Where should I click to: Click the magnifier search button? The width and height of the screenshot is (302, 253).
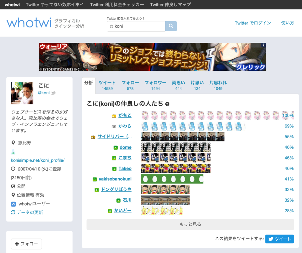point(171,26)
